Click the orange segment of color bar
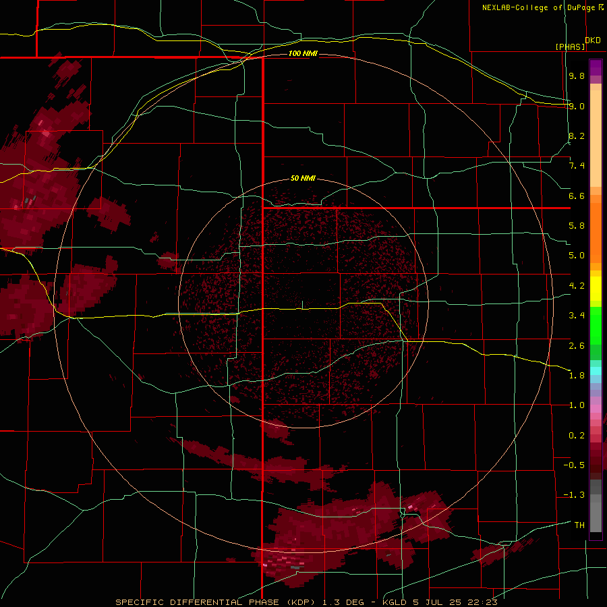This screenshot has height=607, width=607. [596, 229]
